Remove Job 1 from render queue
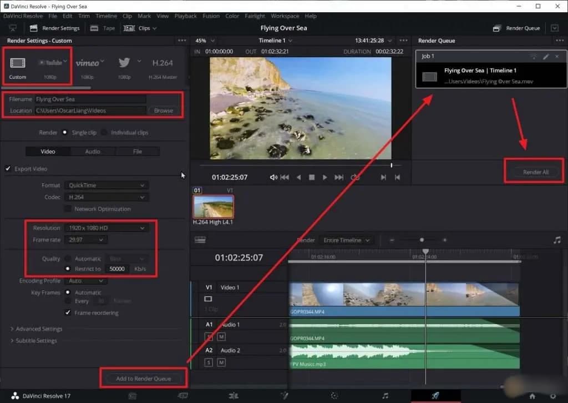The width and height of the screenshot is (568, 403). coord(557,56)
